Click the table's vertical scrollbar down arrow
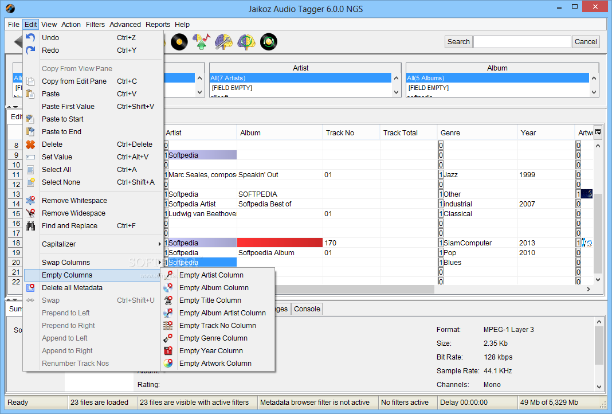The height and width of the screenshot is (414, 612). 598,280
